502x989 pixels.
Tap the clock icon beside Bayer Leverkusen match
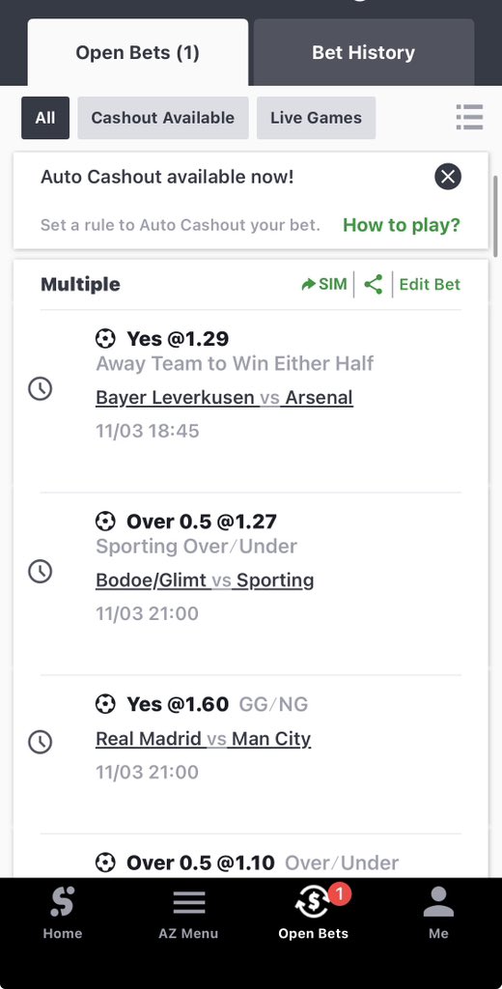click(41, 388)
